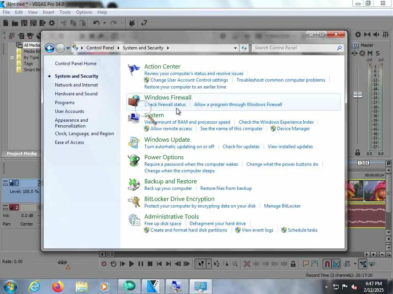Image resolution: width=393 pixels, height=294 pixels.
Task: Select the Envelope Edit tool
Action: pyautogui.click(x=217, y=264)
